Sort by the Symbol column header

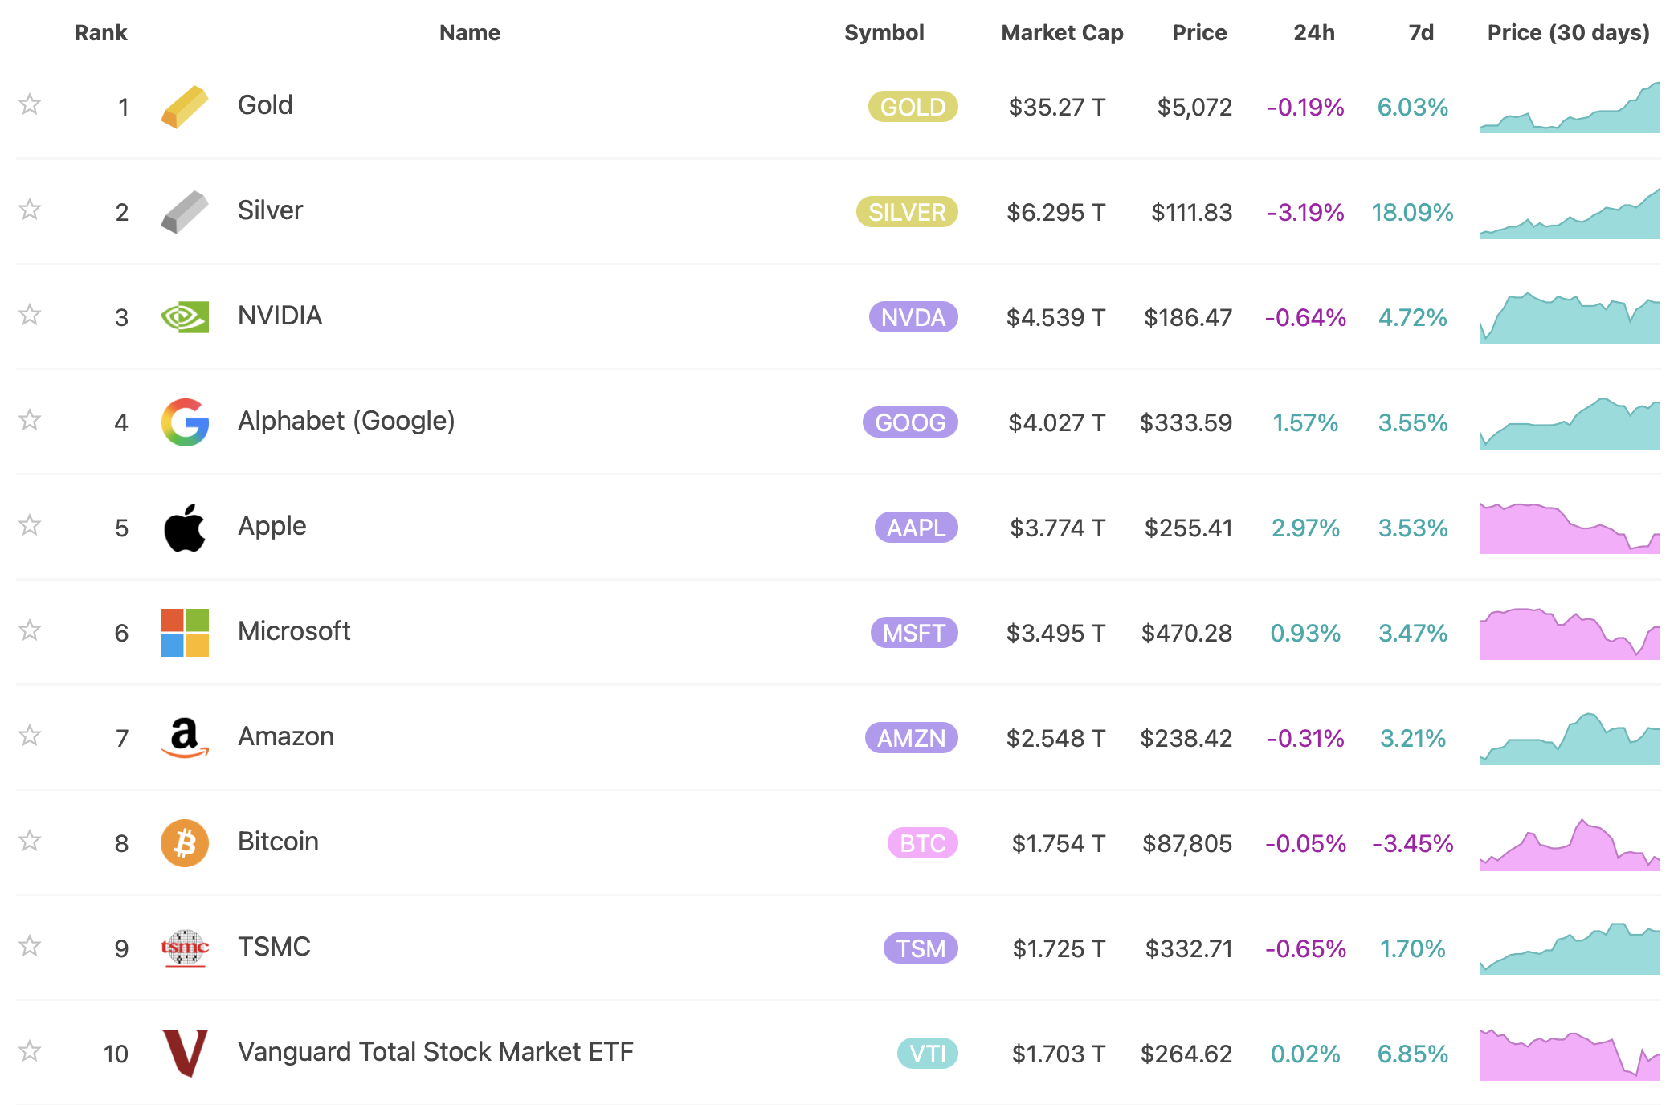tap(884, 33)
